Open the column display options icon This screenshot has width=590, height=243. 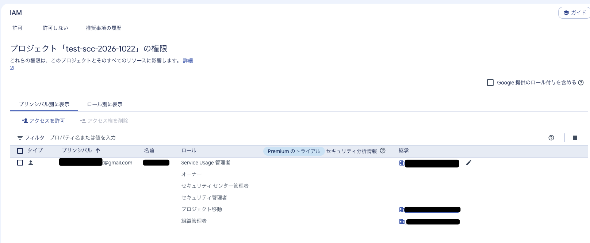coord(575,138)
